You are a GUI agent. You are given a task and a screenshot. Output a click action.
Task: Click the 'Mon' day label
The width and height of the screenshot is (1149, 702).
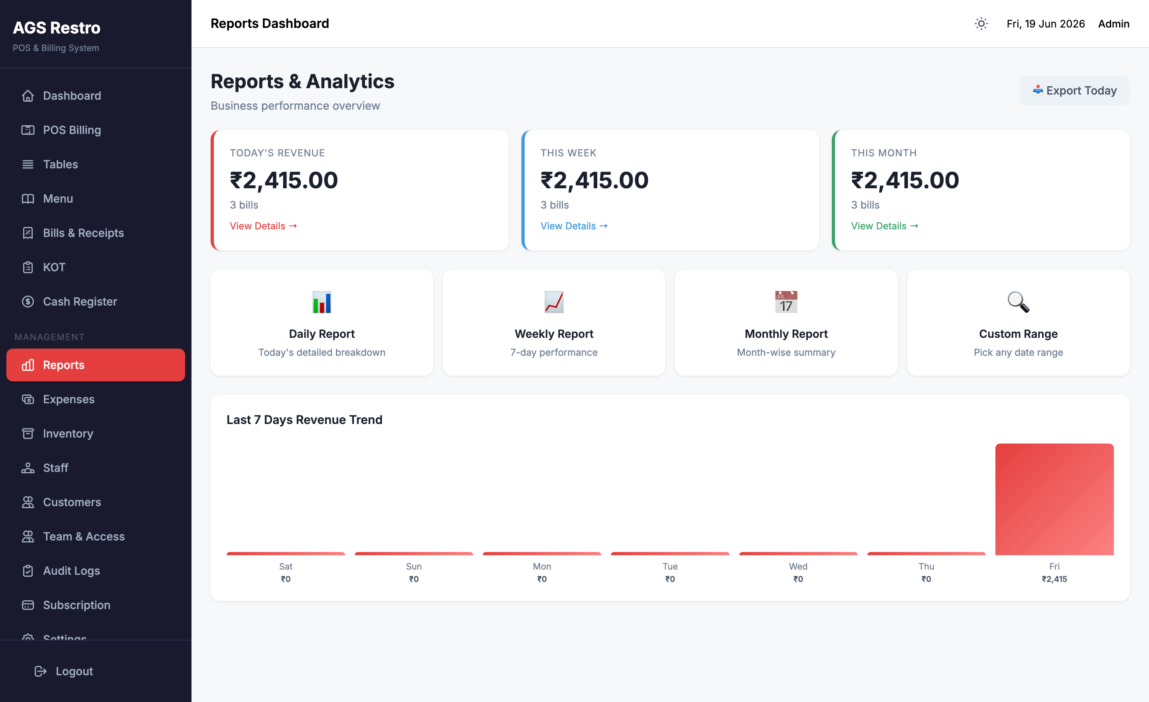542,566
